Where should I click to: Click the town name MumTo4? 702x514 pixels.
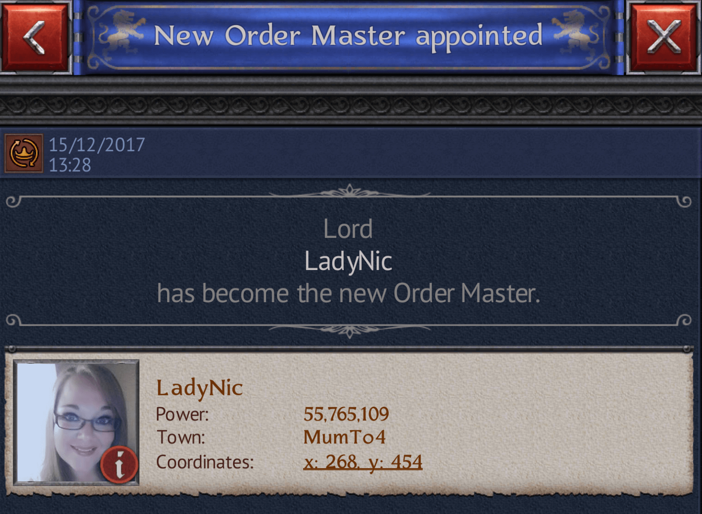(x=345, y=437)
